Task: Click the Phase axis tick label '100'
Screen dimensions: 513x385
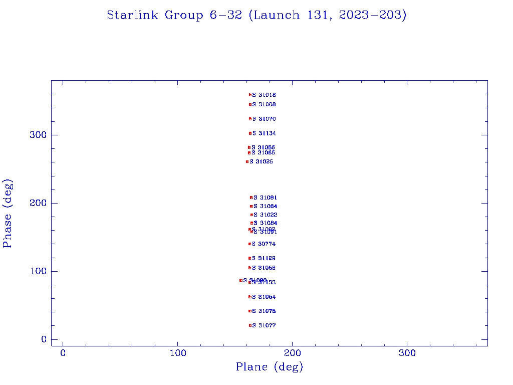Action: click(38, 271)
